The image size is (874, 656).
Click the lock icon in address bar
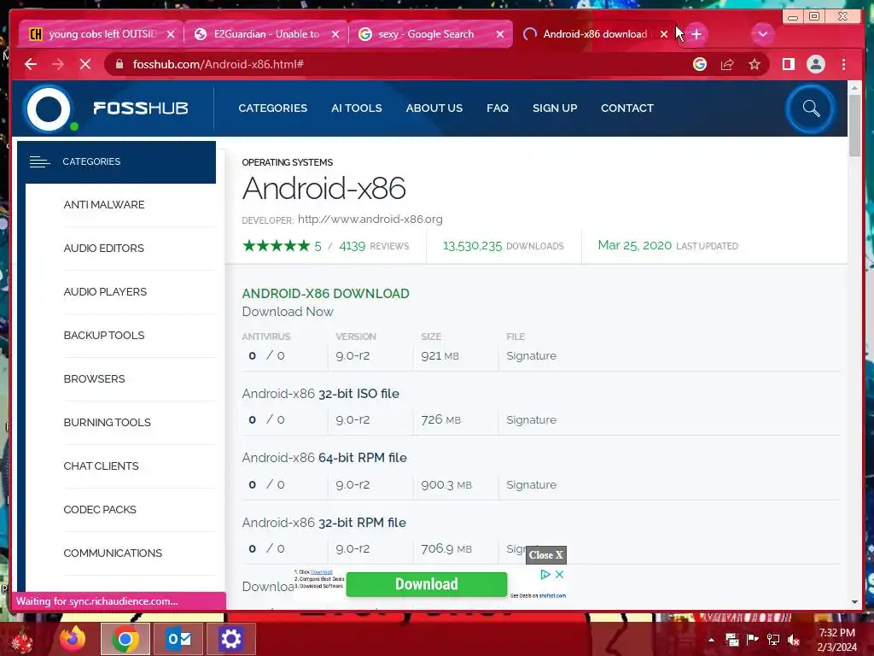pyautogui.click(x=119, y=65)
